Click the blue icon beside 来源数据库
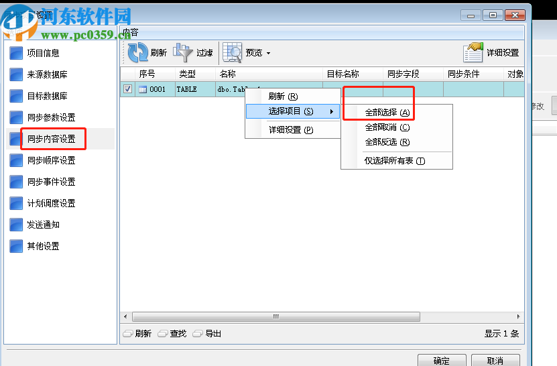Image resolution: width=557 pixels, height=366 pixels. click(x=16, y=74)
